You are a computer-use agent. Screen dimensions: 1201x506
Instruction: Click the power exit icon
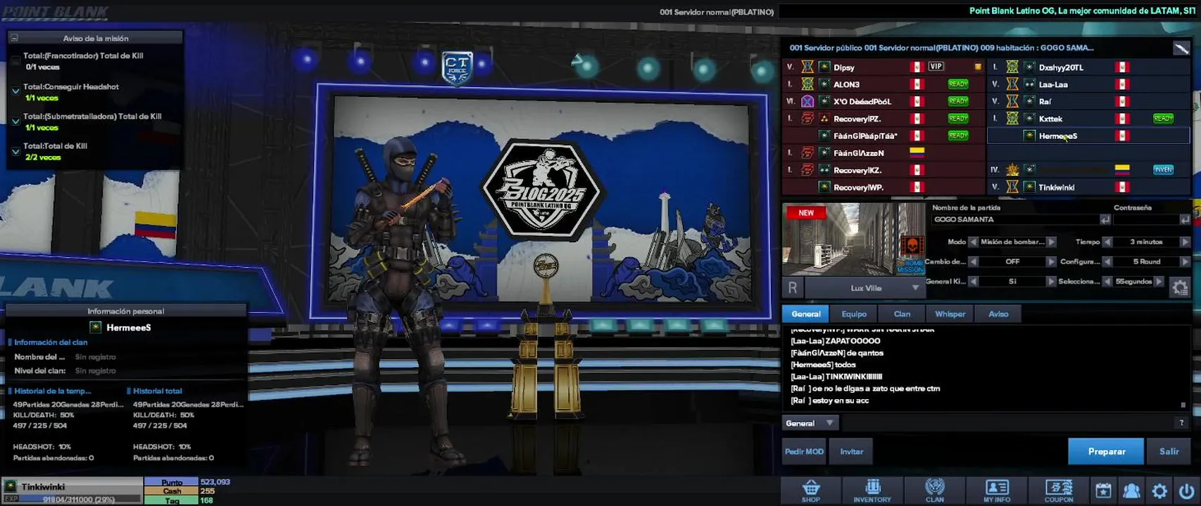[1186, 491]
